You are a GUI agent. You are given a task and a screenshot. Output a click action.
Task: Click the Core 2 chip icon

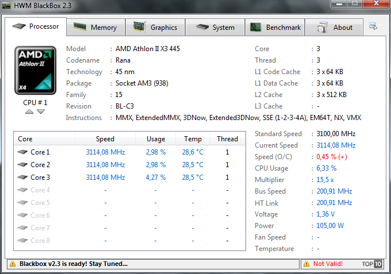[22, 165]
